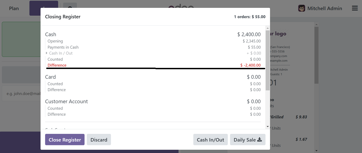Open the Cash In/Out button

tap(210, 140)
